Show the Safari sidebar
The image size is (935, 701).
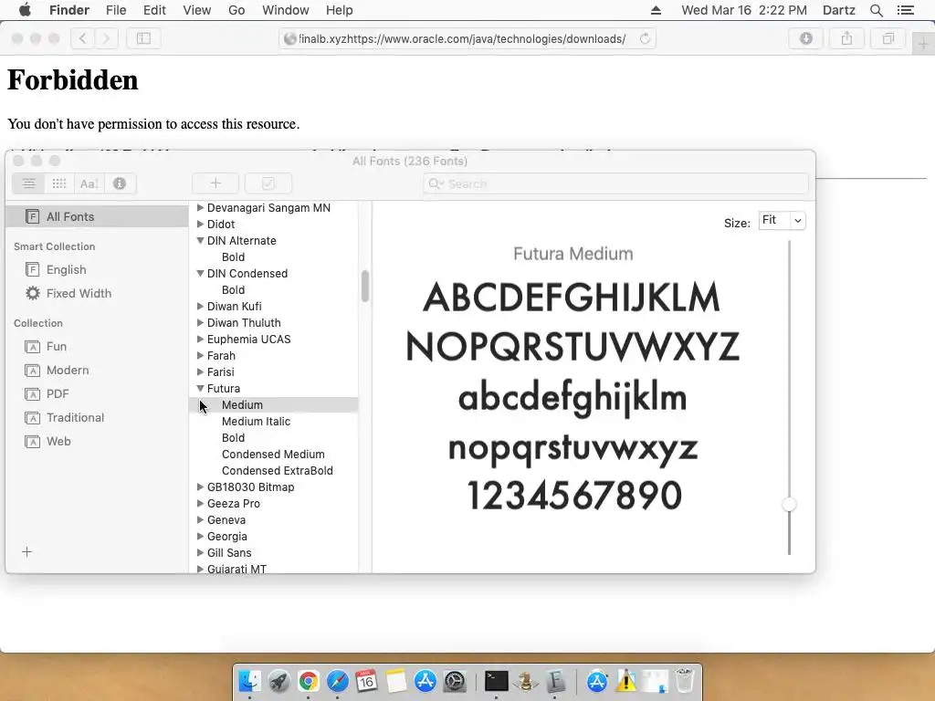[143, 38]
